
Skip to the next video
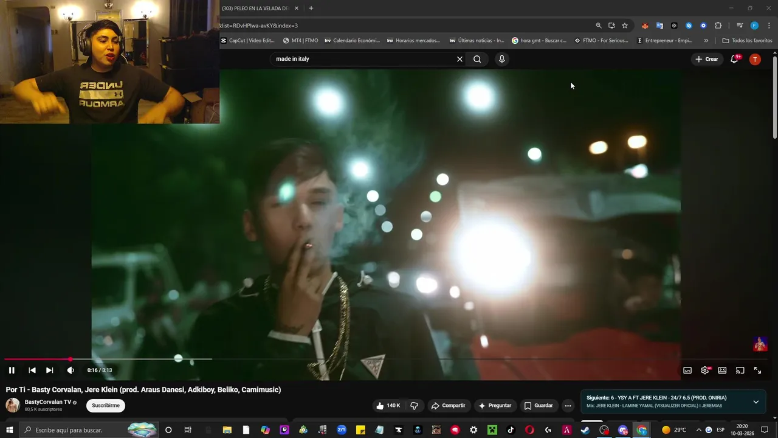point(50,370)
